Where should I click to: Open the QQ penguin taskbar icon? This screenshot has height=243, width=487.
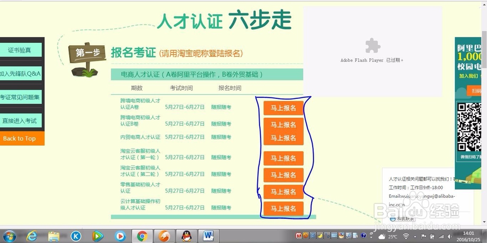tap(187, 237)
